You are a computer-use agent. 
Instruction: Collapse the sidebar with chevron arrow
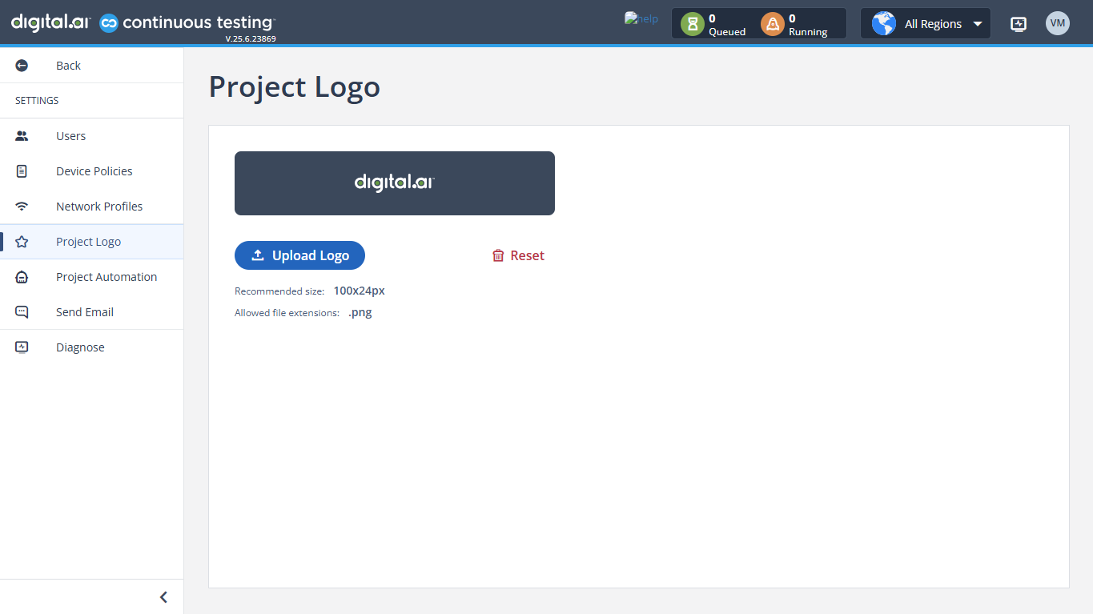point(163,597)
